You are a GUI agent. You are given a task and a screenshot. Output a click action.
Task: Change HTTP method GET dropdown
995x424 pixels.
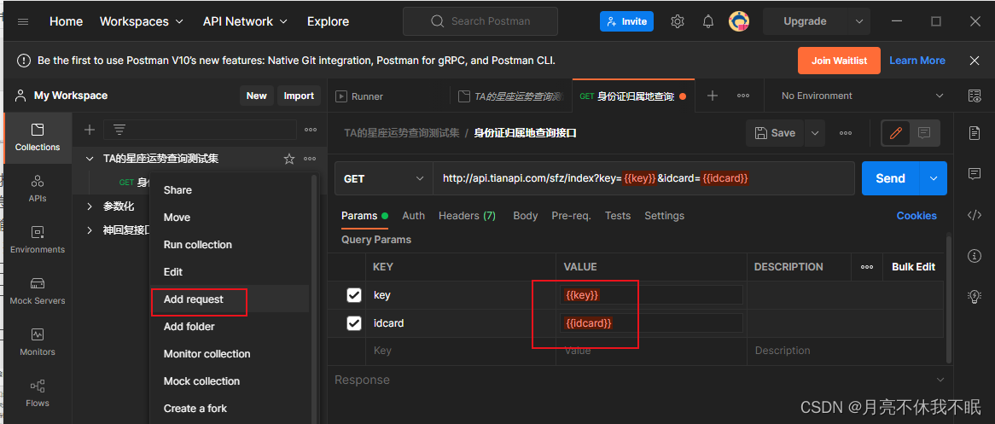coord(384,179)
